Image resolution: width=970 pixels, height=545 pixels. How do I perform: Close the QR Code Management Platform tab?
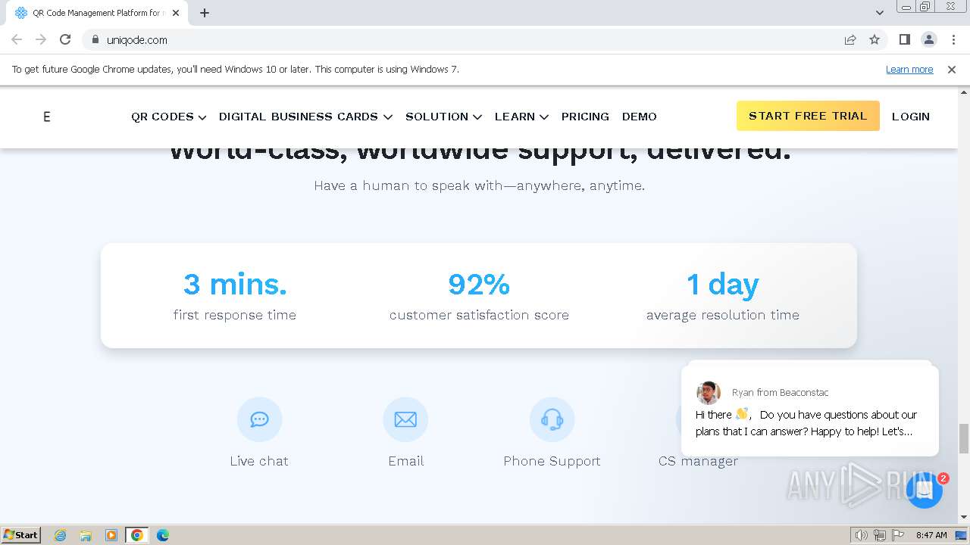tap(176, 13)
